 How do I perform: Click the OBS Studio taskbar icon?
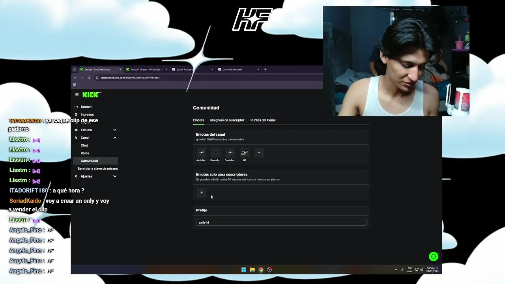click(269, 270)
